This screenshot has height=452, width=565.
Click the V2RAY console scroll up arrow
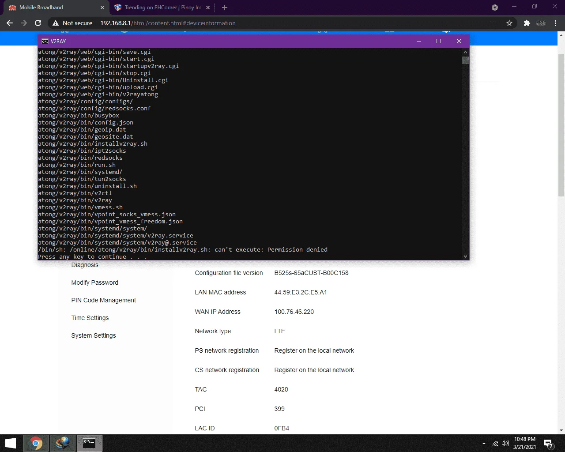(465, 52)
